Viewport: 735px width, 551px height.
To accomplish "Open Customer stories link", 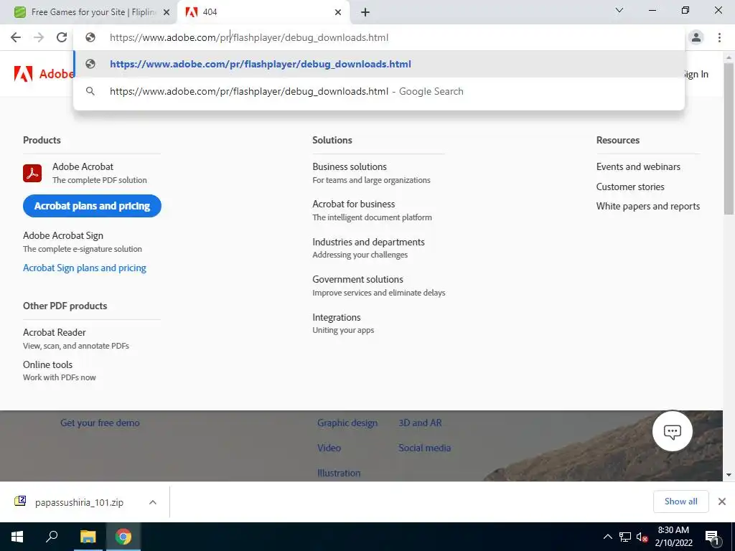I will pyautogui.click(x=630, y=187).
